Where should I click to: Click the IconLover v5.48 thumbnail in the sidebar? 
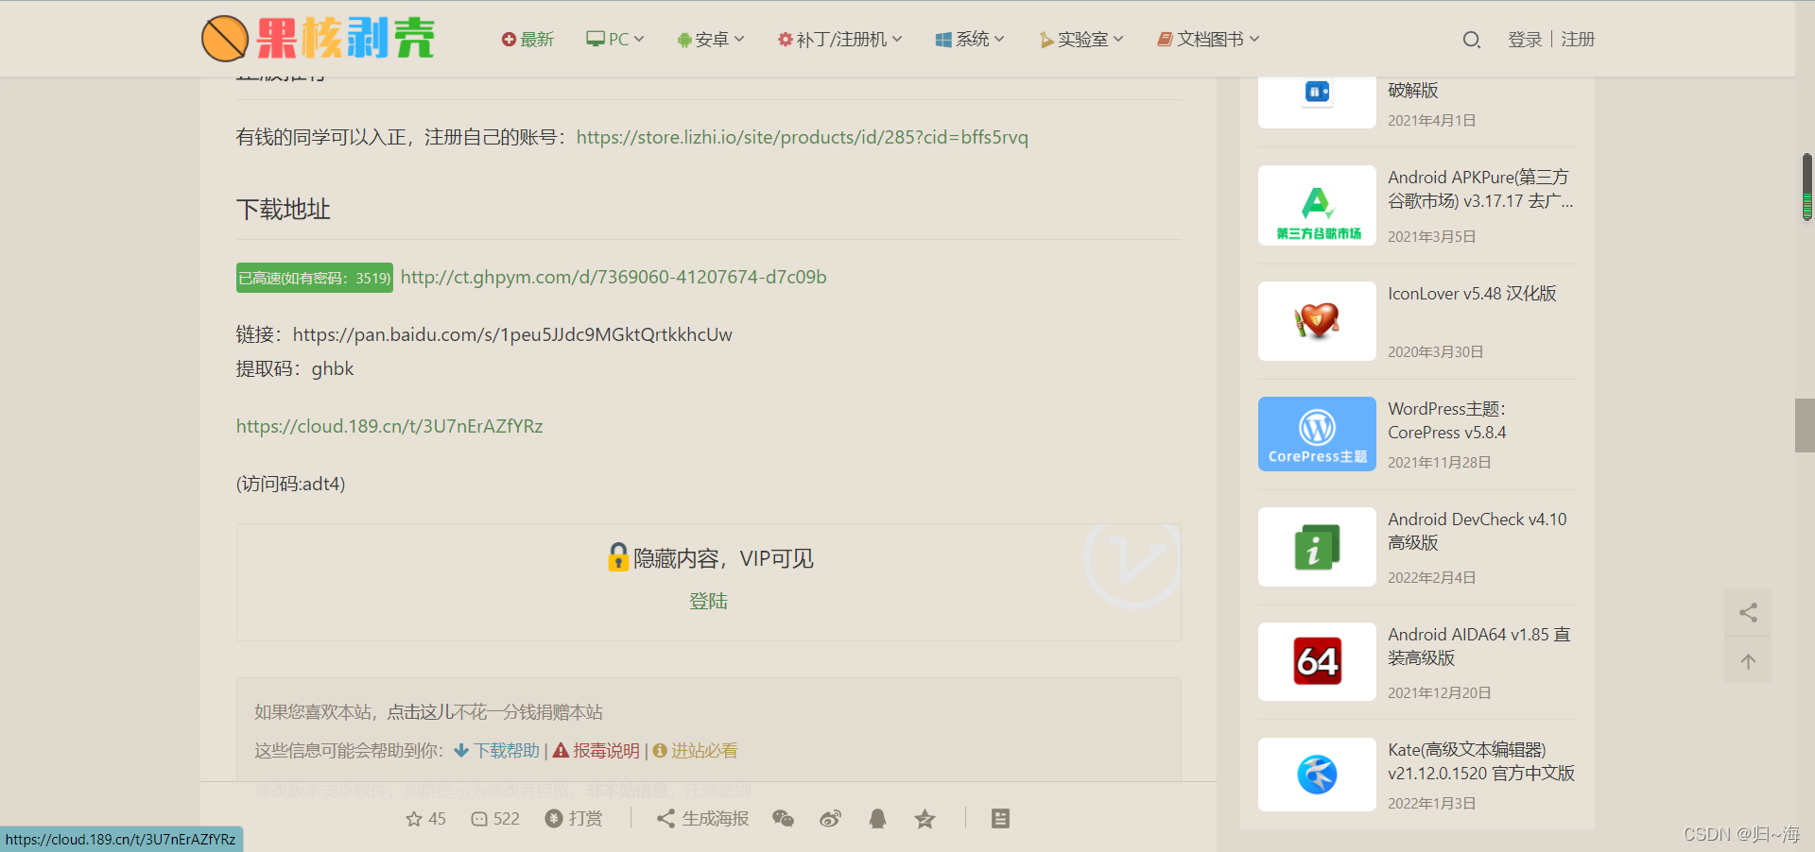[x=1316, y=320]
